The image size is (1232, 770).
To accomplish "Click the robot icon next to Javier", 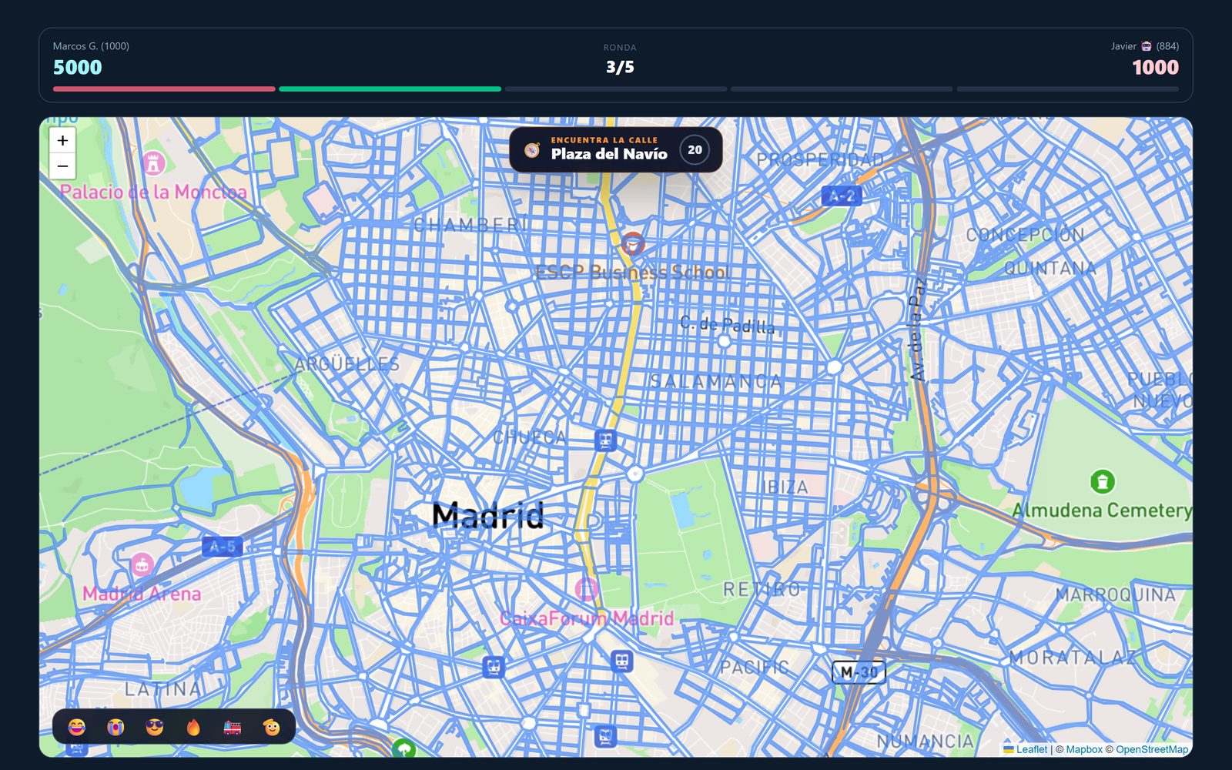I will (x=1147, y=46).
